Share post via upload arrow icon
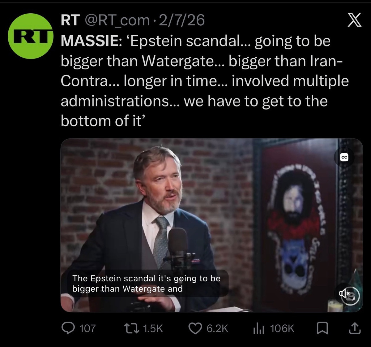This screenshot has width=371, height=347. (x=355, y=328)
